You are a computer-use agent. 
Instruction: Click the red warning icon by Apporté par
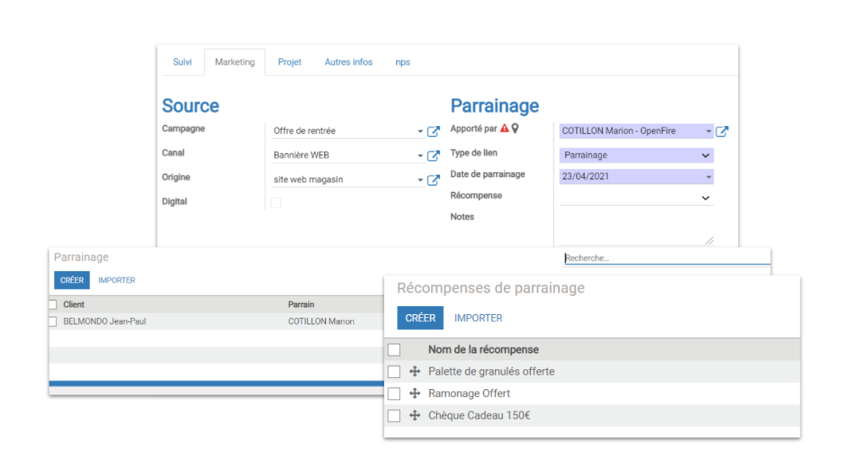[505, 128]
